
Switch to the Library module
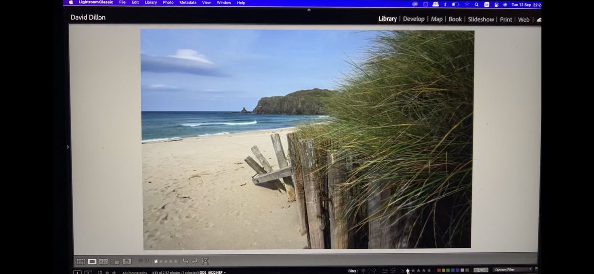388,19
